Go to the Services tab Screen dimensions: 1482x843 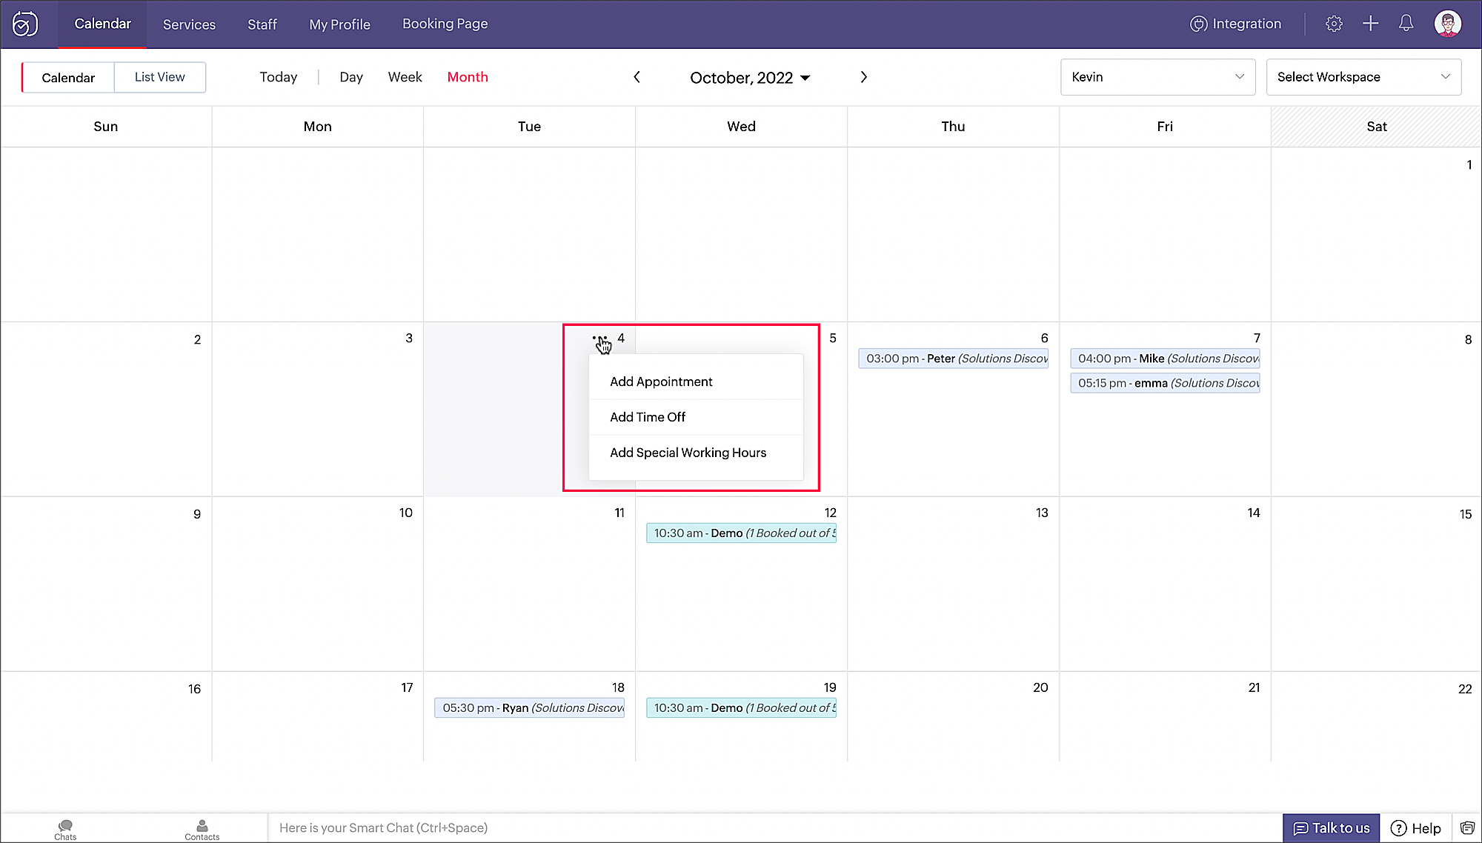coord(189,24)
